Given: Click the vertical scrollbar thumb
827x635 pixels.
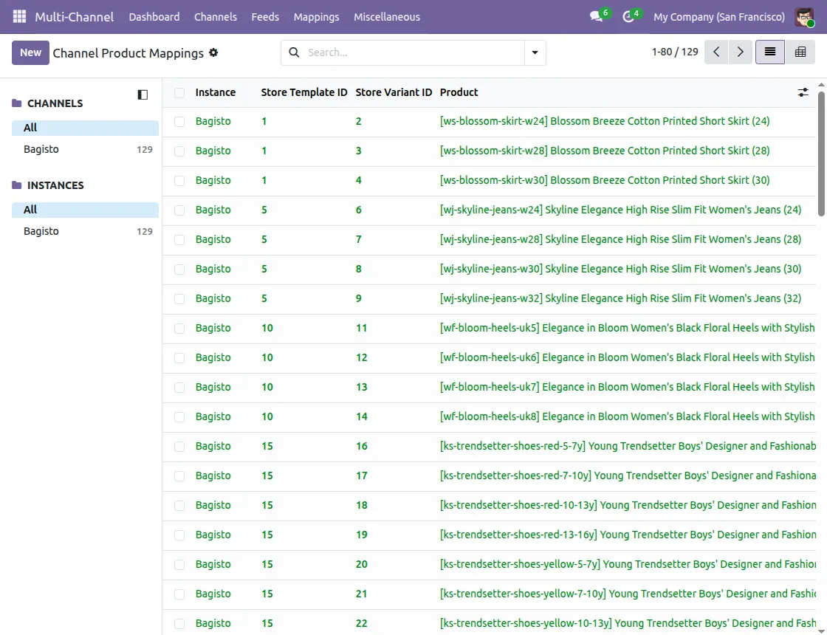Looking at the screenshot, I should pos(821,154).
